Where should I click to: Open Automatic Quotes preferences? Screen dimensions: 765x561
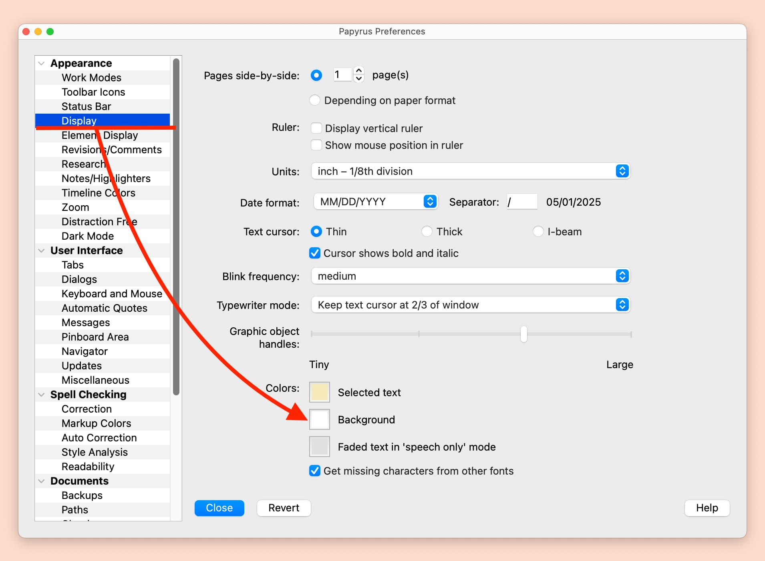click(103, 308)
